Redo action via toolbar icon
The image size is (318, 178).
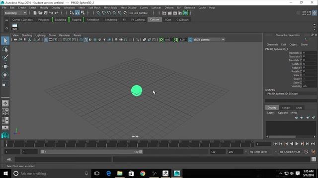click(x=56, y=13)
